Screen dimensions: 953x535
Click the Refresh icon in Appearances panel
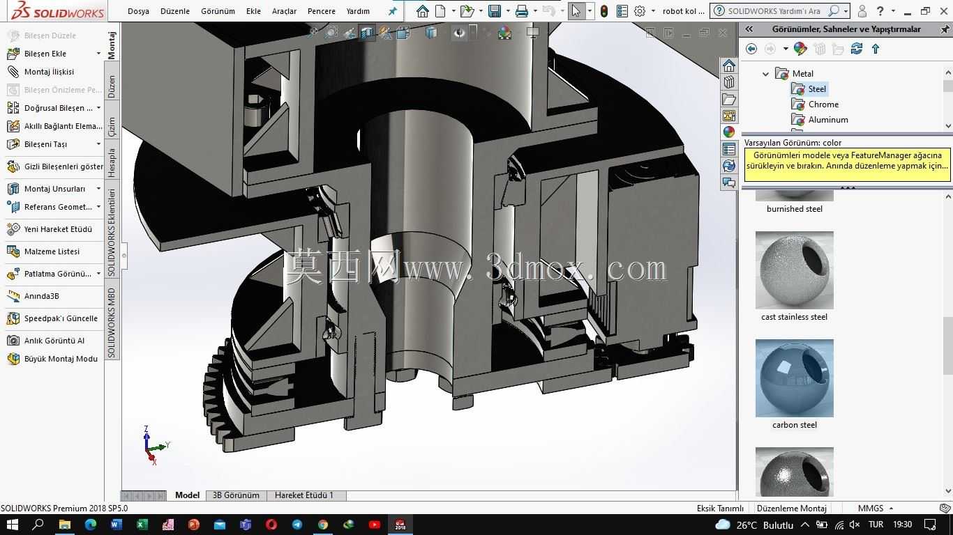[x=857, y=49]
